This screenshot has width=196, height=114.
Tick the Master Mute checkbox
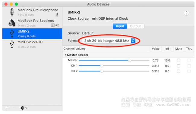(x=179, y=60)
